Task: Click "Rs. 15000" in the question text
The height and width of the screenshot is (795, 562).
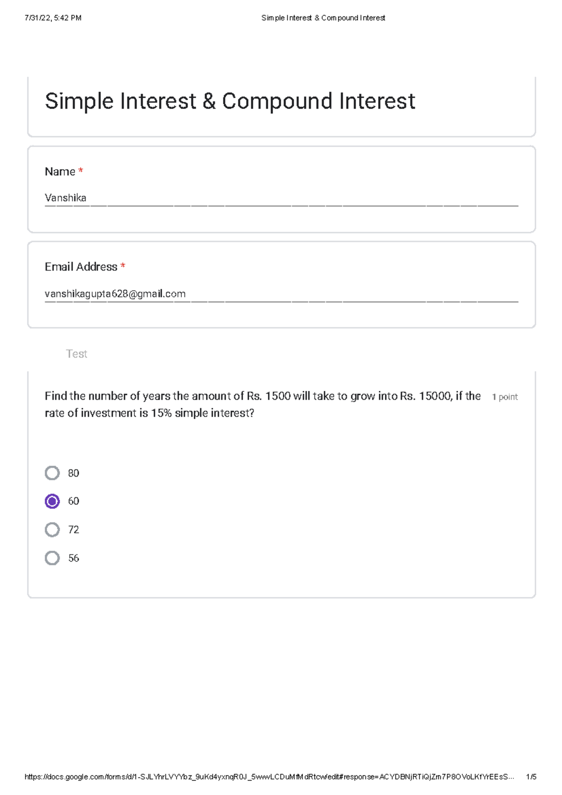Action: [x=426, y=396]
